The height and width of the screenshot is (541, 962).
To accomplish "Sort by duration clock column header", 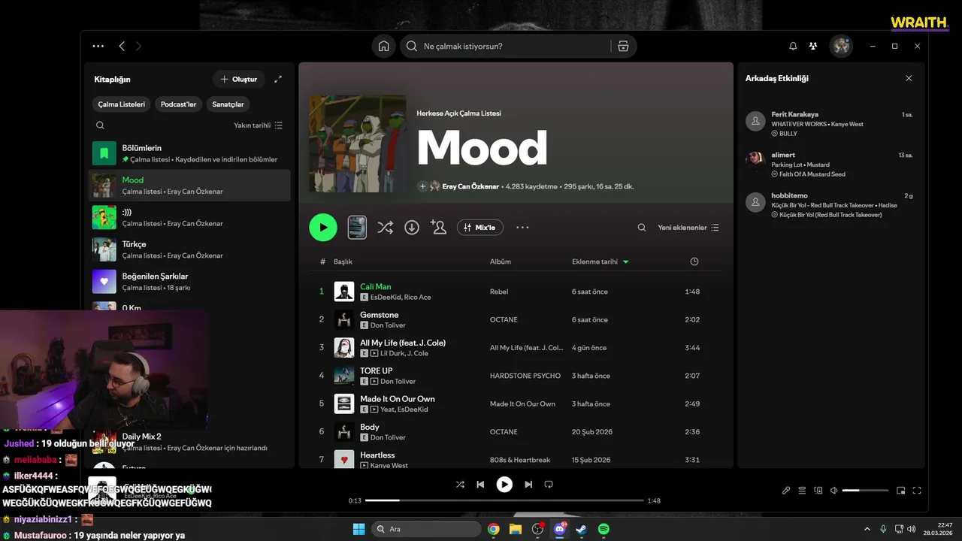I will [x=694, y=261].
